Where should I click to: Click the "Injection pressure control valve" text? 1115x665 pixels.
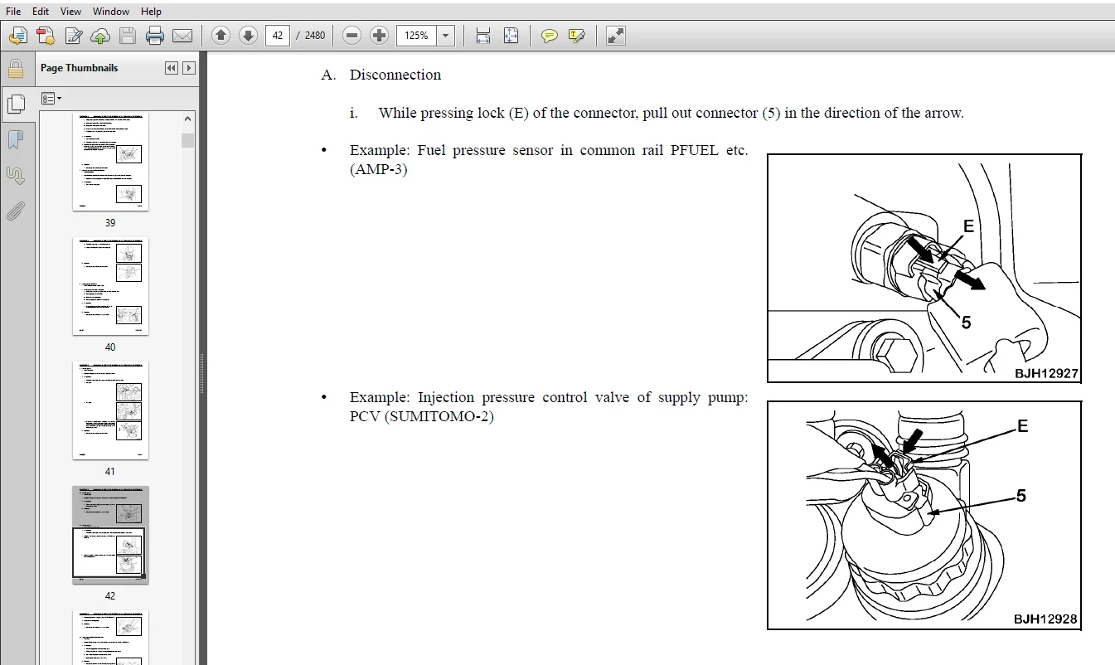click(x=524, y=397)
